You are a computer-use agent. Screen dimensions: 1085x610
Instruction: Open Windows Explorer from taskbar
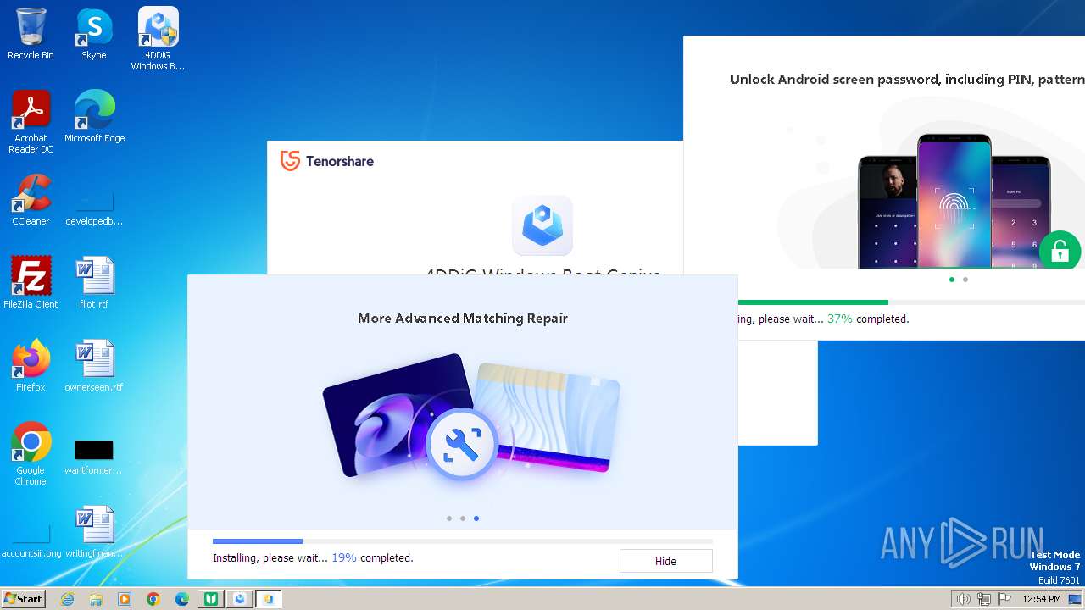point(96,599)
